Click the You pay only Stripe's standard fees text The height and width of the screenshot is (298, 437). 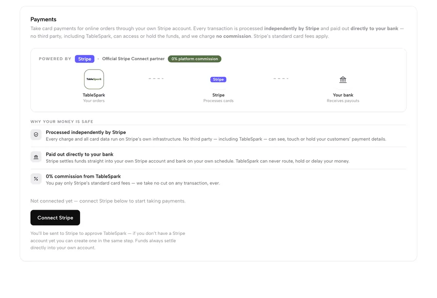(133, 183)
